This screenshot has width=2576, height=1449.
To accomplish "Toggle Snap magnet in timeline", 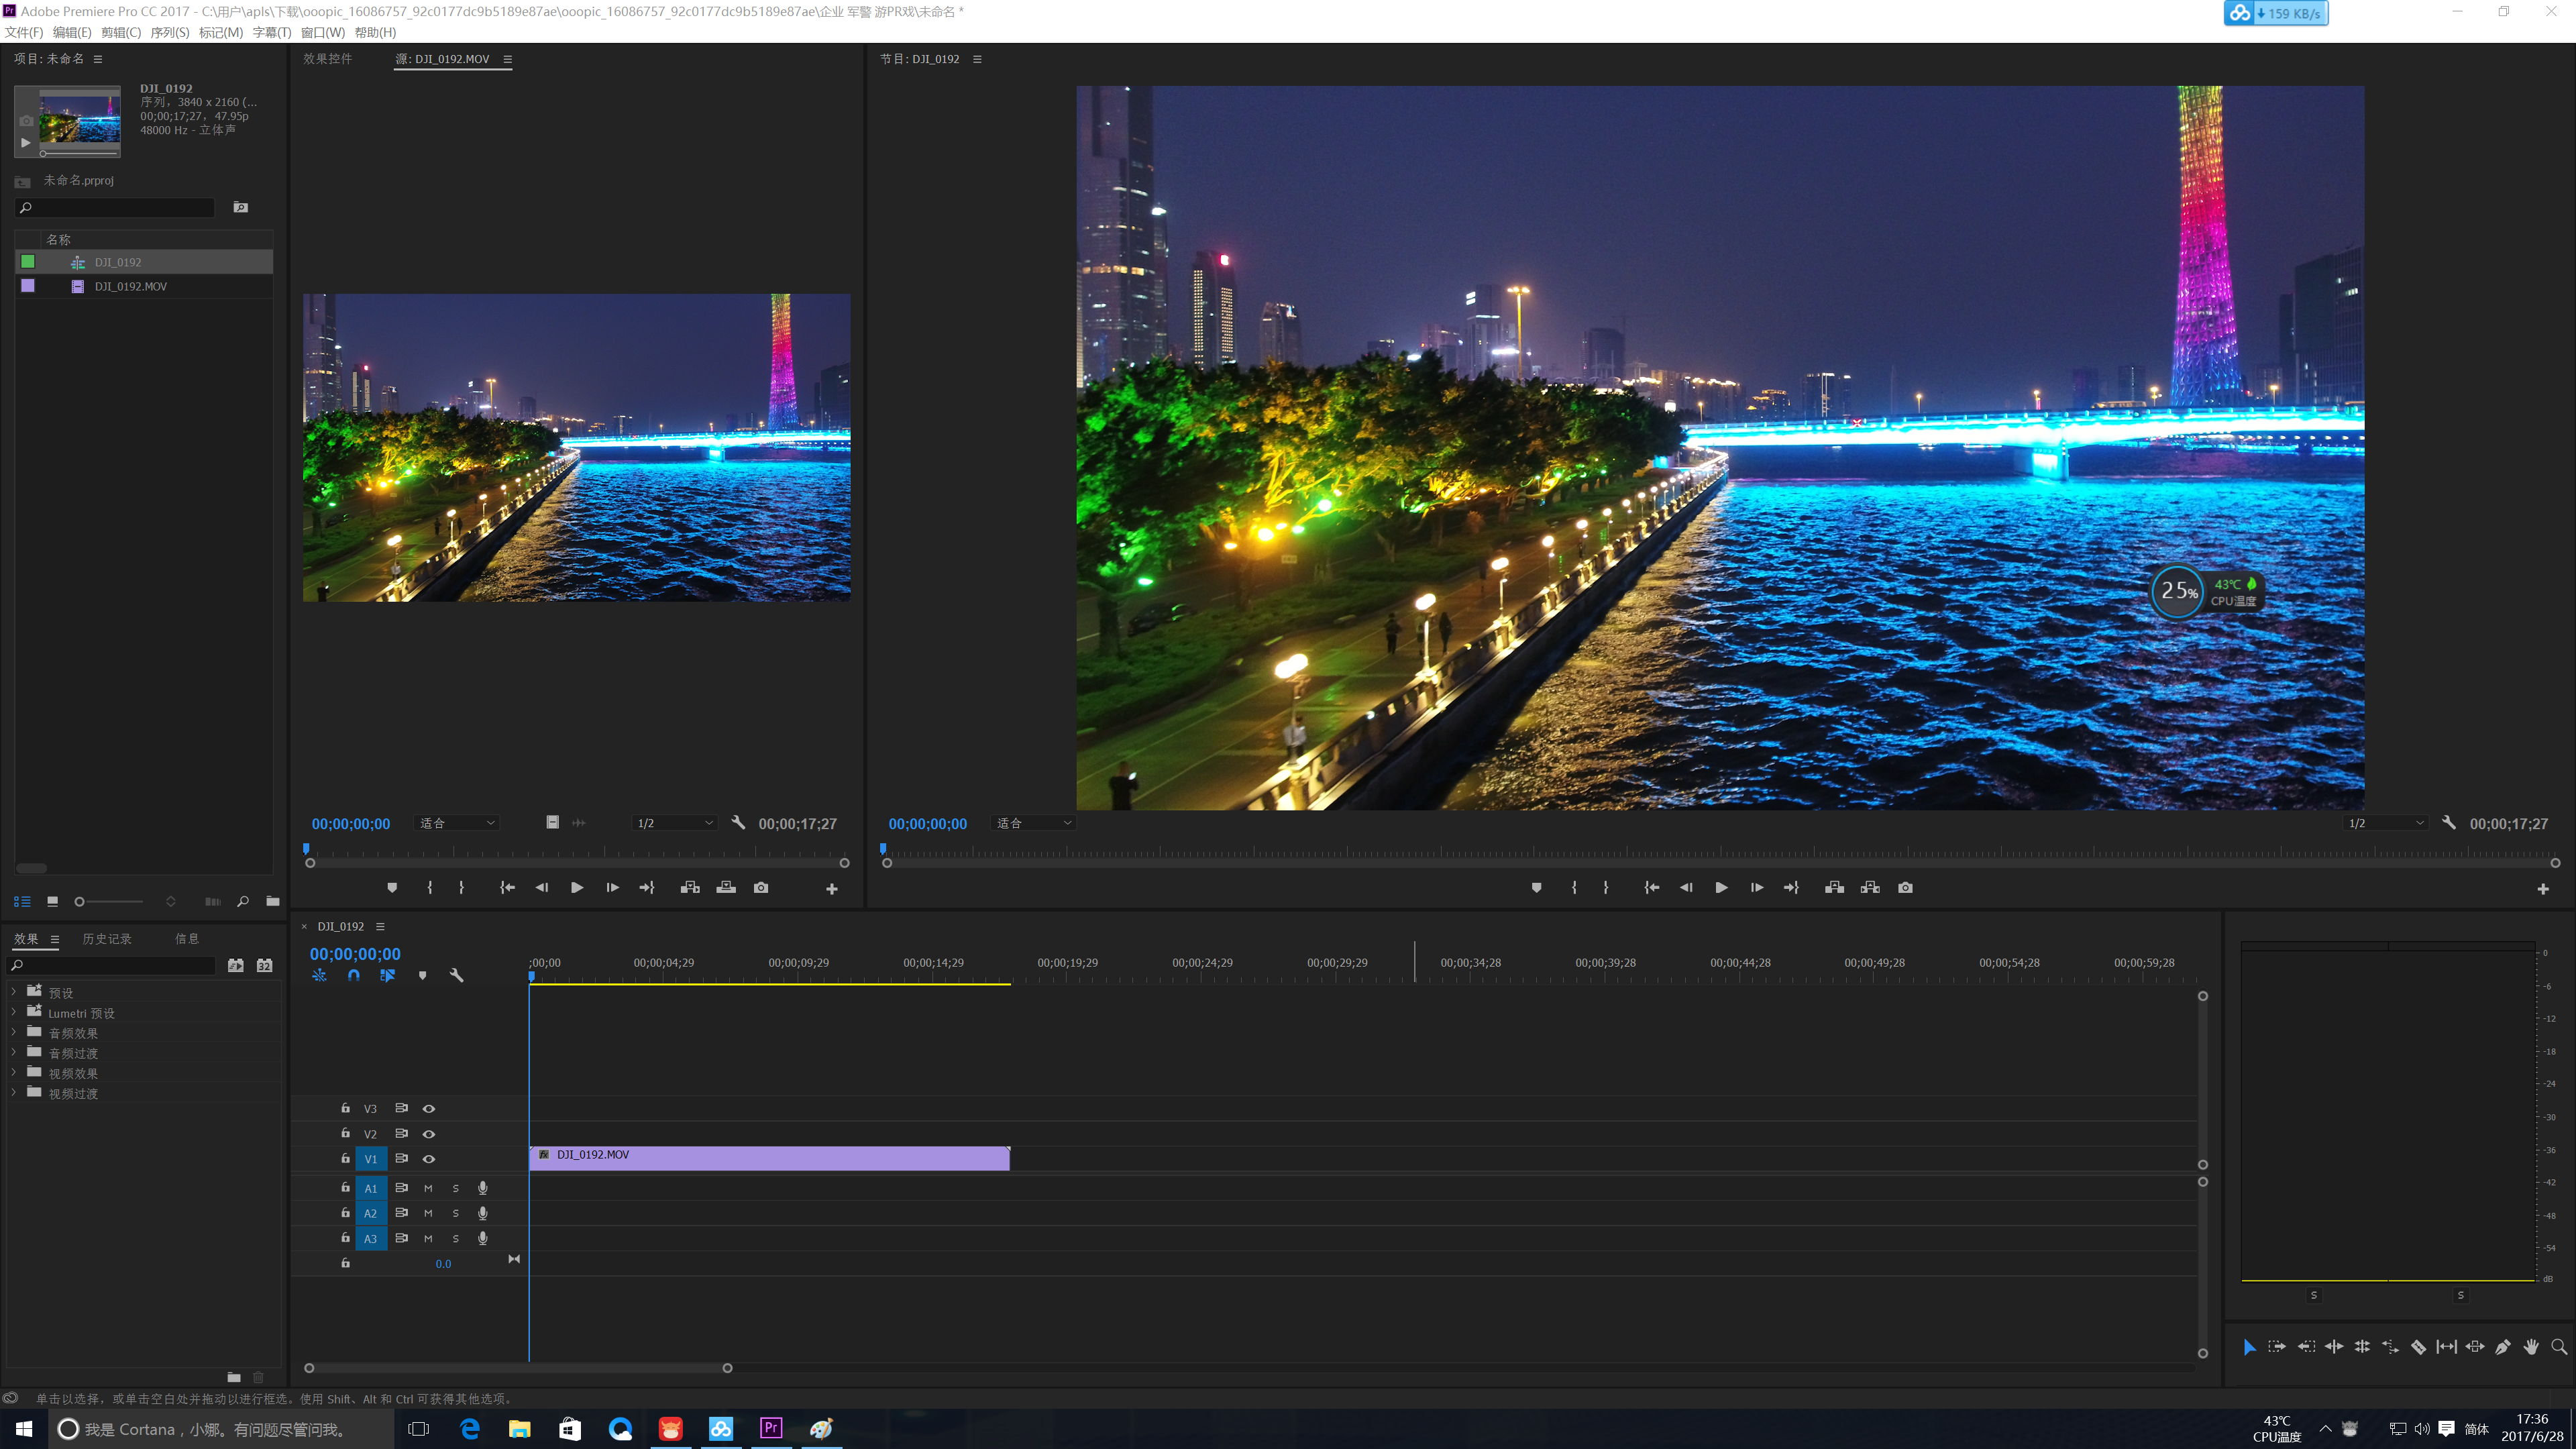I will [354, 975].
